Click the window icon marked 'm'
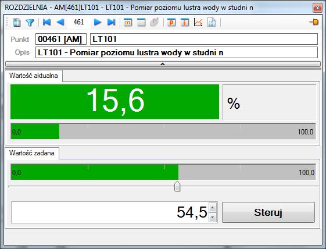The width and height of the screenshot is (326, 249). click(128, 22)
